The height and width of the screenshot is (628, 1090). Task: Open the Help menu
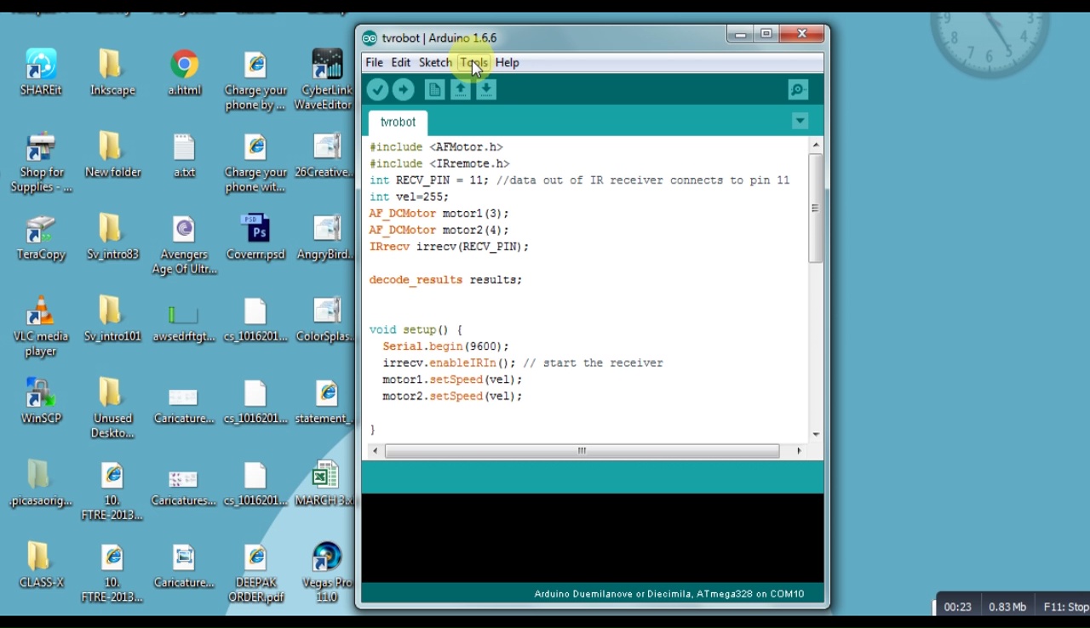pos(507,62)
